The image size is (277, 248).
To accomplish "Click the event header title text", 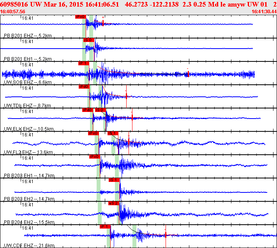I will 139,4.
